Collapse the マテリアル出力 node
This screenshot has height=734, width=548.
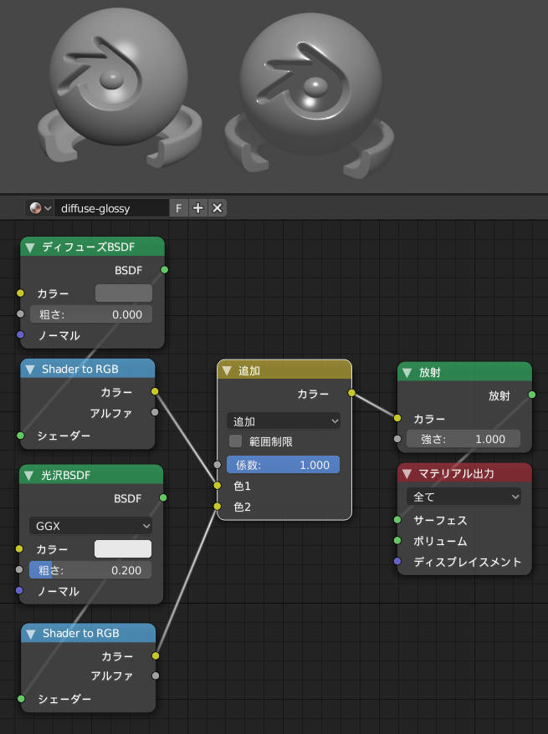[407, 474]
